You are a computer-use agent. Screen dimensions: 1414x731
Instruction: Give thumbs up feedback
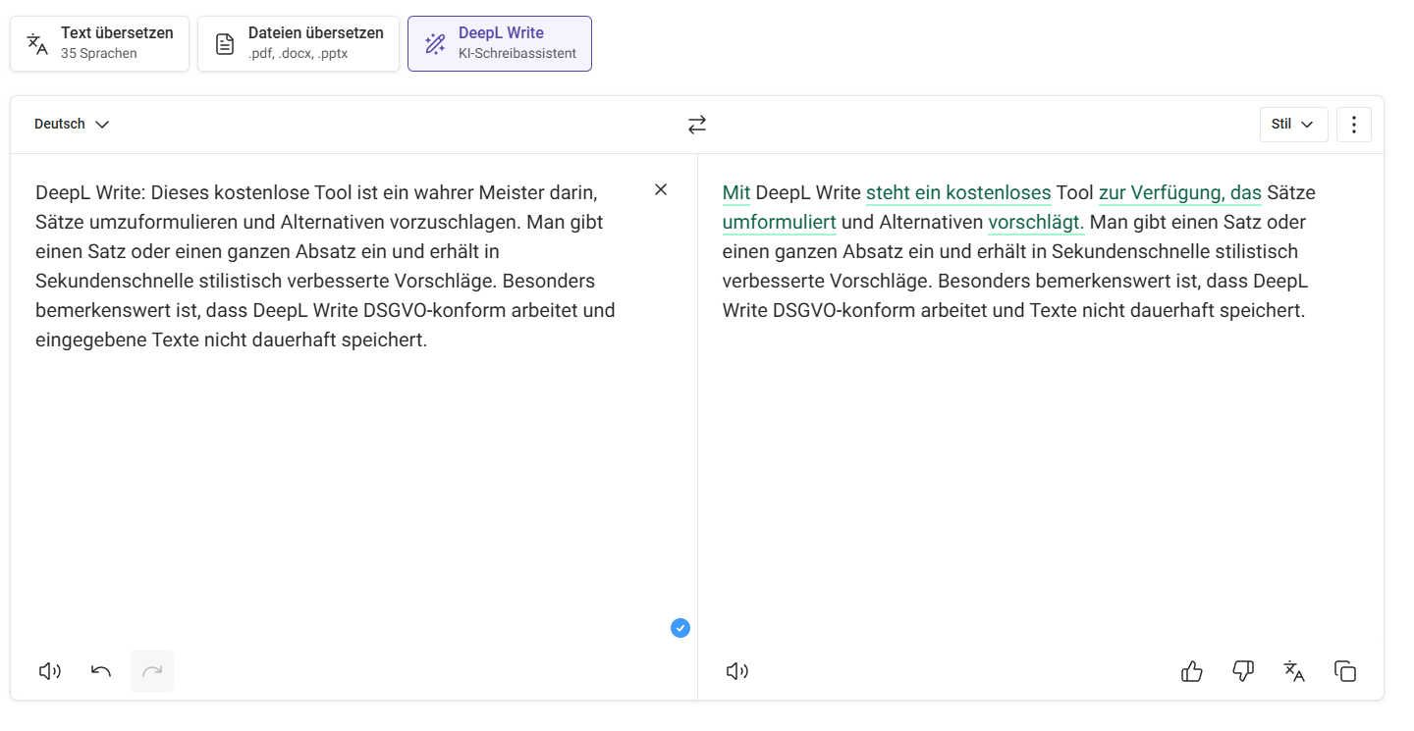click(1192, 671)
